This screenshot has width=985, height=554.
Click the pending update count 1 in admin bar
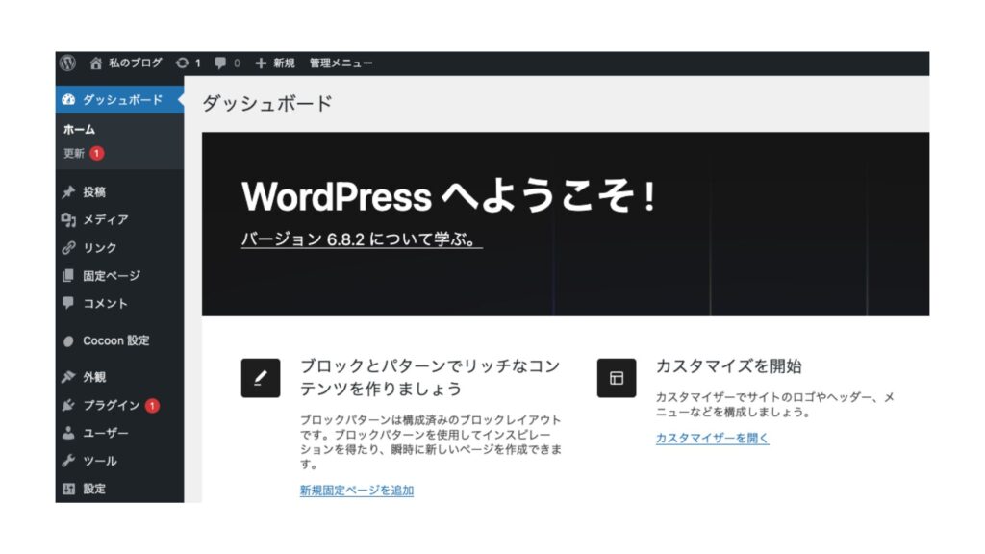pos(197,63)
